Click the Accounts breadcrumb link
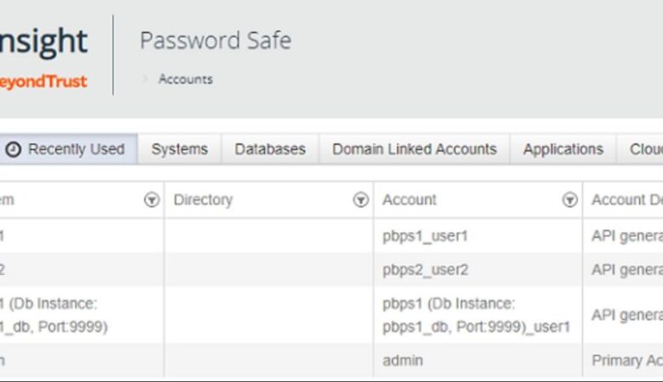 [x=185, y=79]
